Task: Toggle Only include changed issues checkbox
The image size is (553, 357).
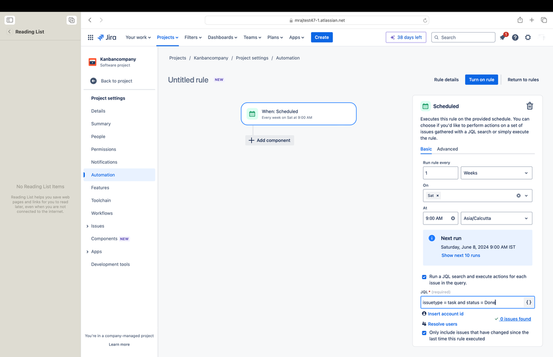Action: click(424, 333)
